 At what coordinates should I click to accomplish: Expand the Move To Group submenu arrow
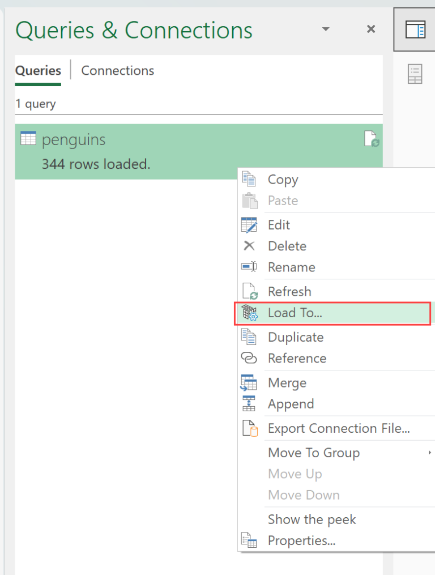430,453
